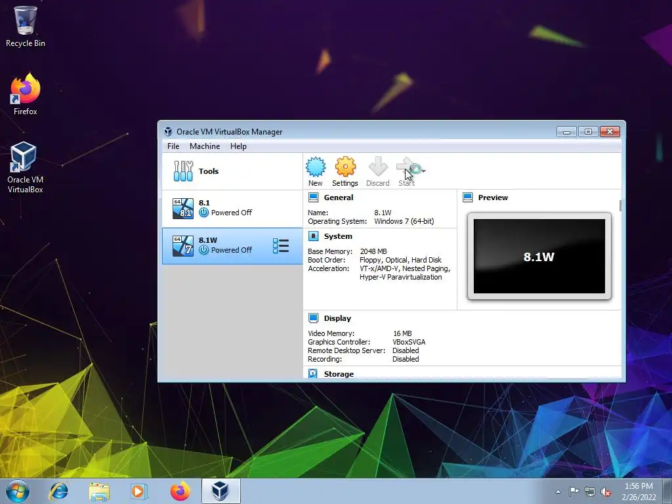
Task: Click the General section icon
Action: [313, 198]
